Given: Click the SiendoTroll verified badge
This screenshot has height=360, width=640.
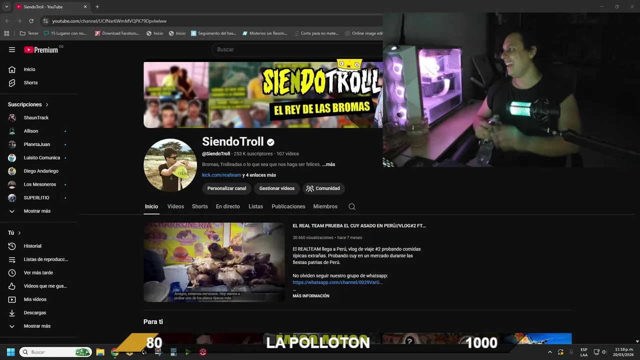Looking at the screenshot, I should tap(270, 142).
